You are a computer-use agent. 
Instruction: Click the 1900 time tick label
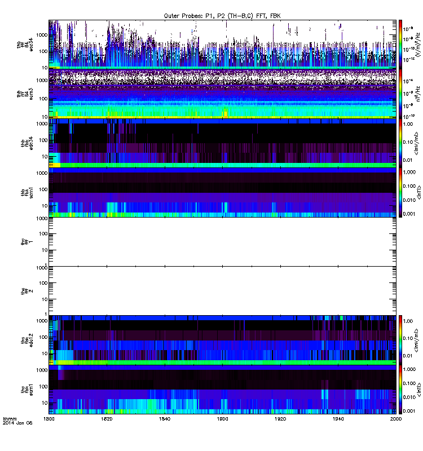222,419
